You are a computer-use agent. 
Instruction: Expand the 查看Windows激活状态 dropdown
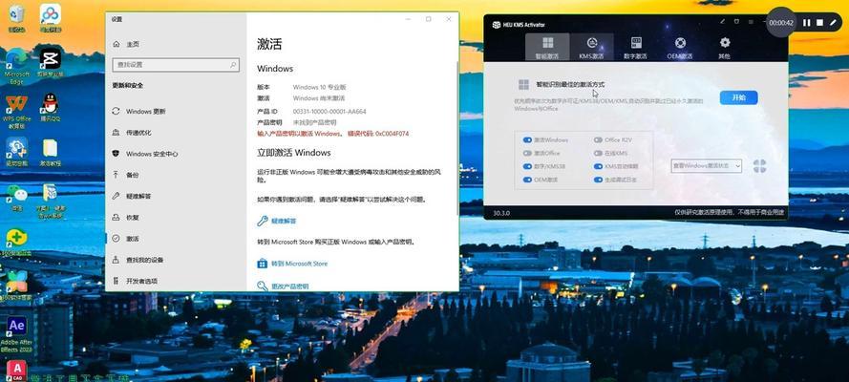706,166
